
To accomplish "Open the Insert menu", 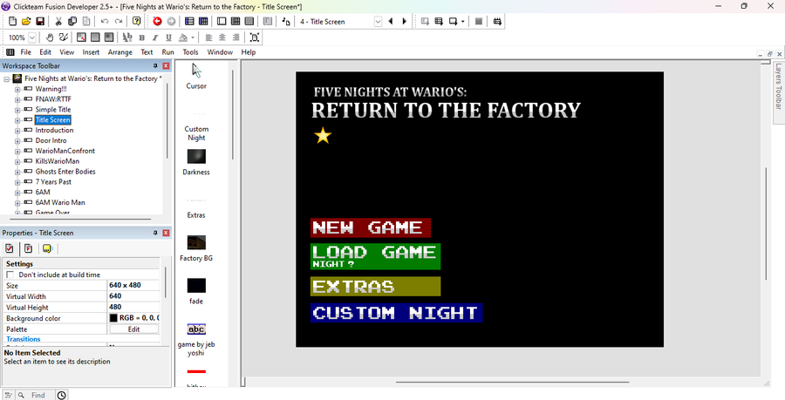I will (x=91, y=52).
